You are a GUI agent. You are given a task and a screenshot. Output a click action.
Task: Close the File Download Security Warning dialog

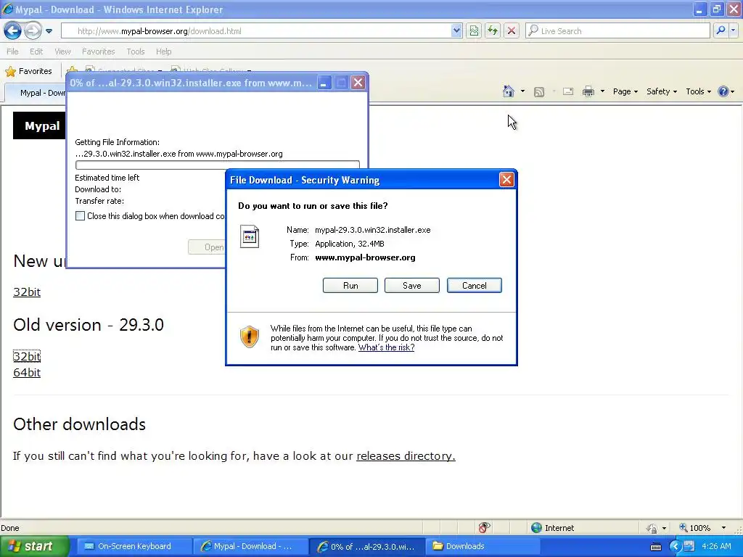[506, 180]
